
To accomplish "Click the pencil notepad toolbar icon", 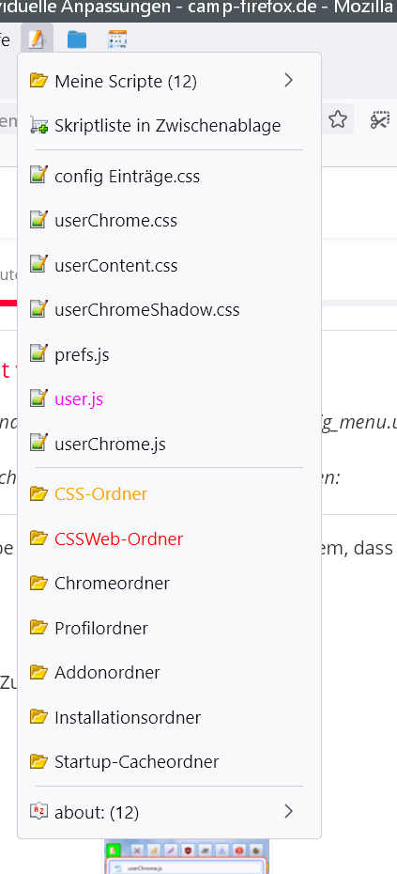I will (x=37, y=39).
